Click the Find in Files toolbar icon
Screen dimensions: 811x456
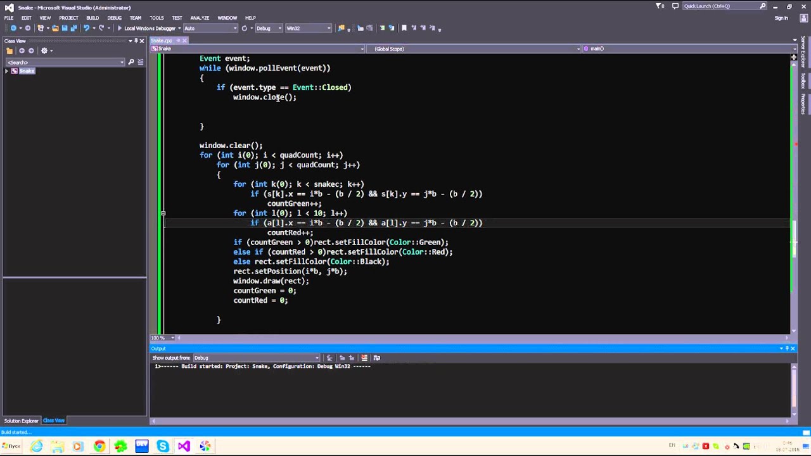click(342, 28)
